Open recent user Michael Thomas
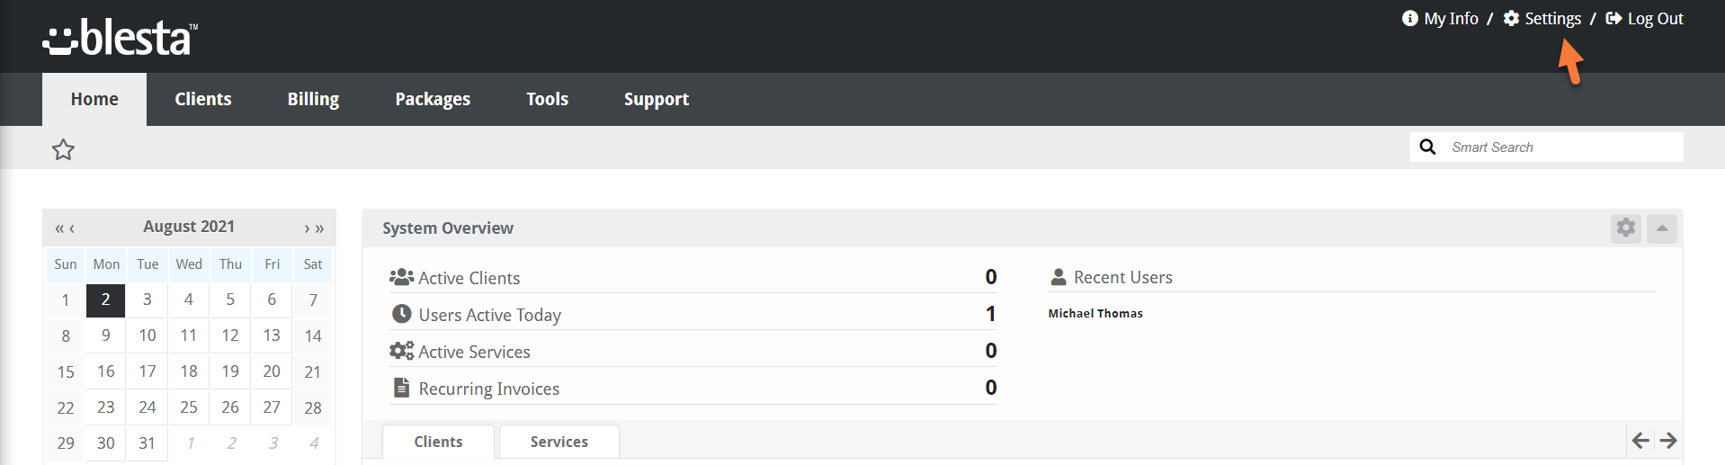Viewport: 1725px width, 465px height. (1095, 313)
